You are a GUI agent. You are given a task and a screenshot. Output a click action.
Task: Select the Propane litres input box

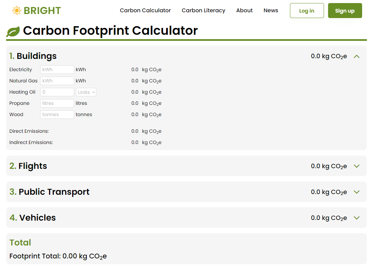tap(57, 103)
